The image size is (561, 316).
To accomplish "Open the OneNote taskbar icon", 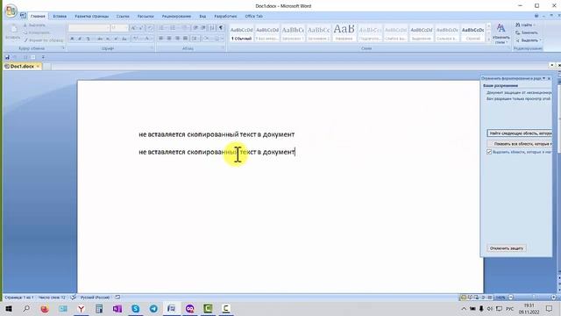I will point(117,308).
